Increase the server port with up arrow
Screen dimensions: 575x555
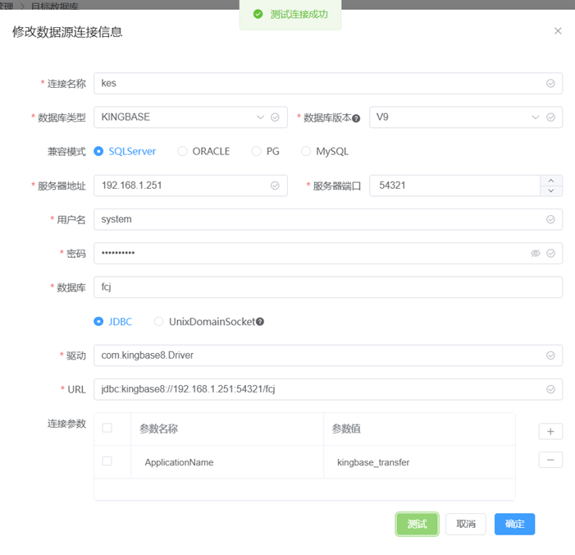point(550,181)
